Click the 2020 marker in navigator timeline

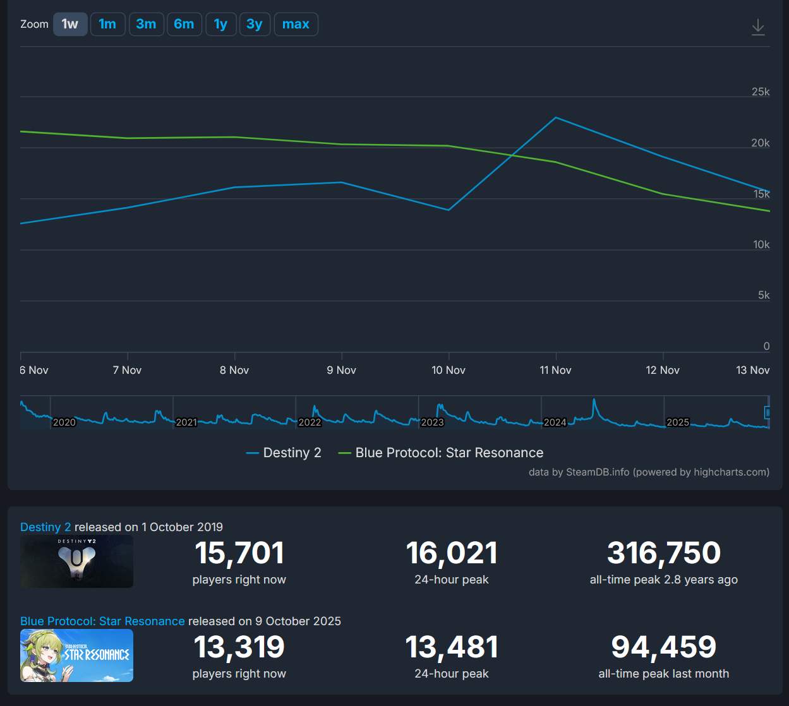64,422
